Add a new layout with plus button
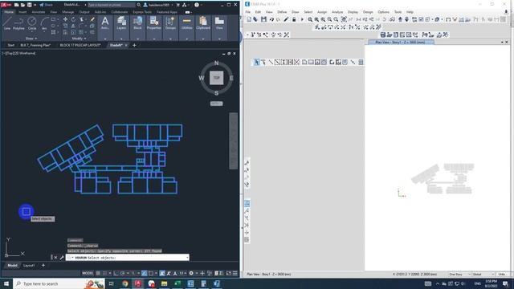514x289 pixels. coord(43,266)
